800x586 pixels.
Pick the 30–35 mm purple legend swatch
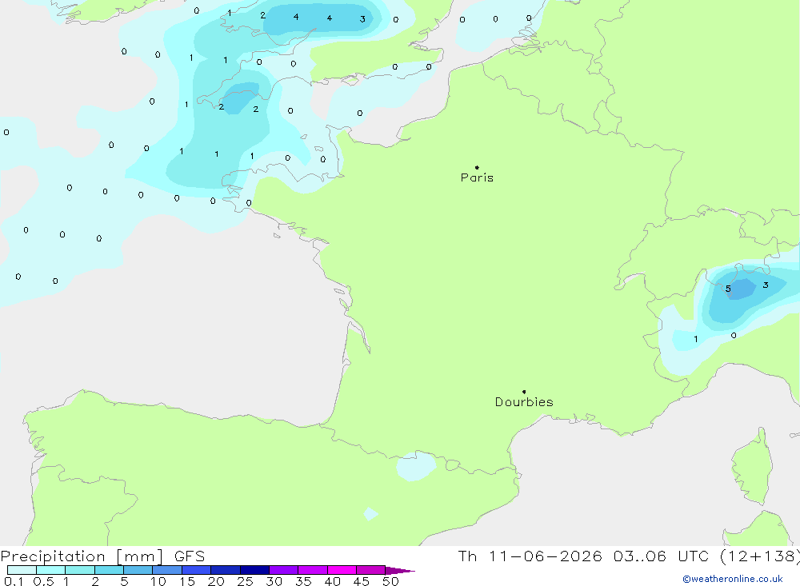(x=284, y=570)
